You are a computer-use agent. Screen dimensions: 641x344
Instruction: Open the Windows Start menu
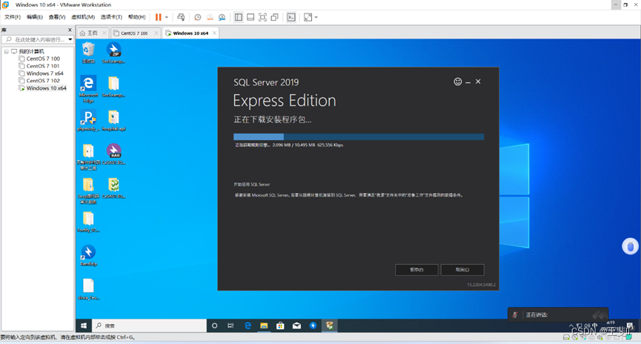(x=84, y=325)
